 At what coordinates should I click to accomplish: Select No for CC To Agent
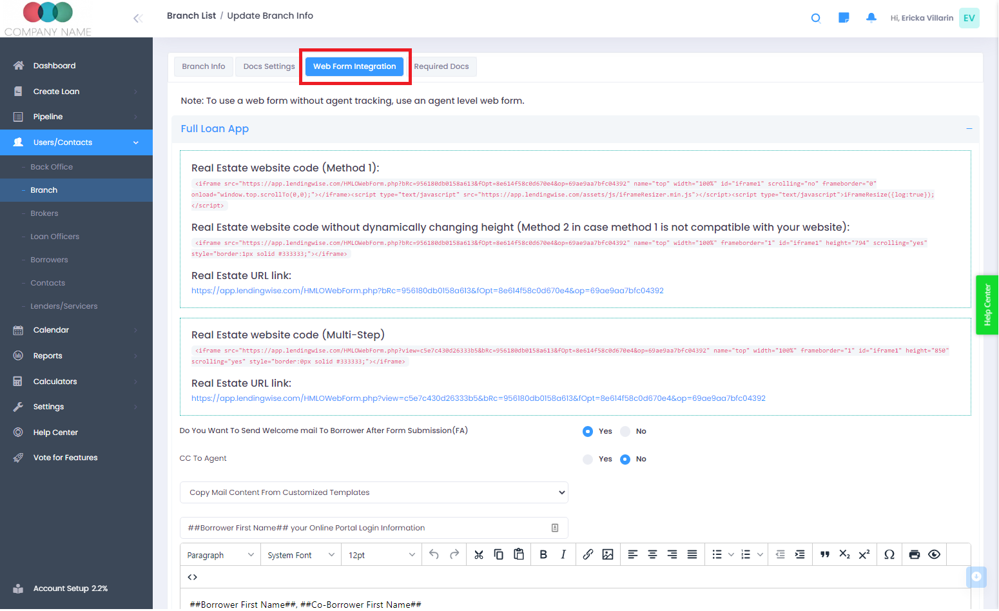(x=625, y=460)
